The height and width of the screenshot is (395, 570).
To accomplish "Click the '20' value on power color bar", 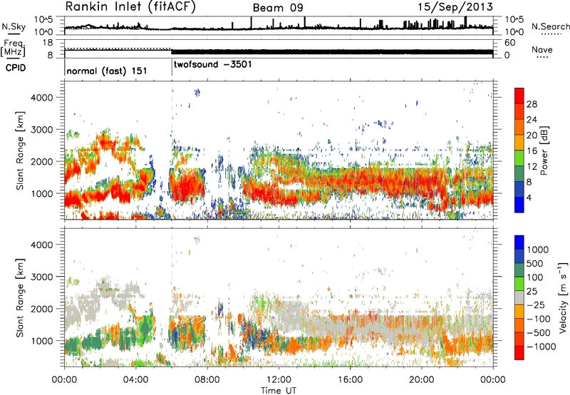I will (x=532, y=135).
